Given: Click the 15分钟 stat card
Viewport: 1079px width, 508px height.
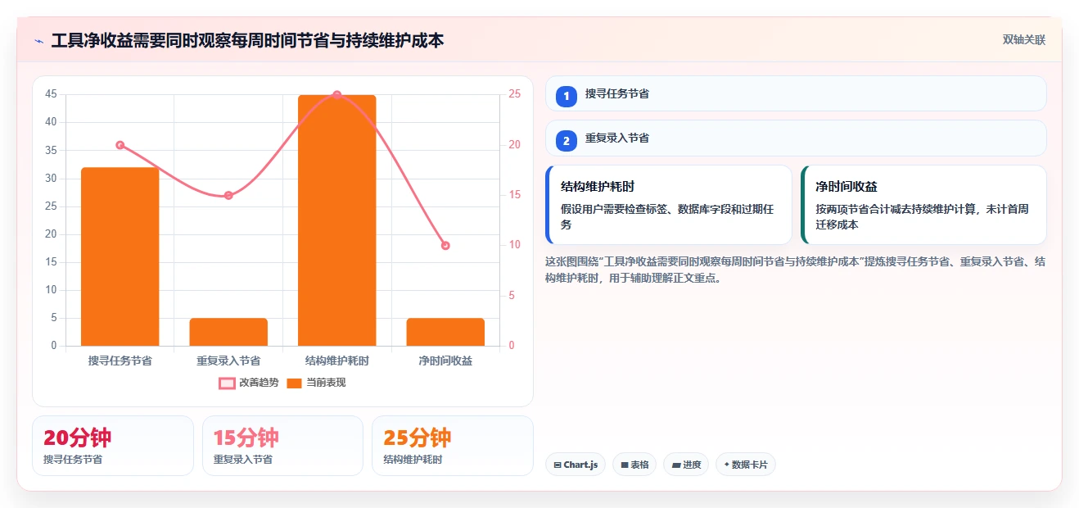Looking at the screenshot, I should (282, 446).
